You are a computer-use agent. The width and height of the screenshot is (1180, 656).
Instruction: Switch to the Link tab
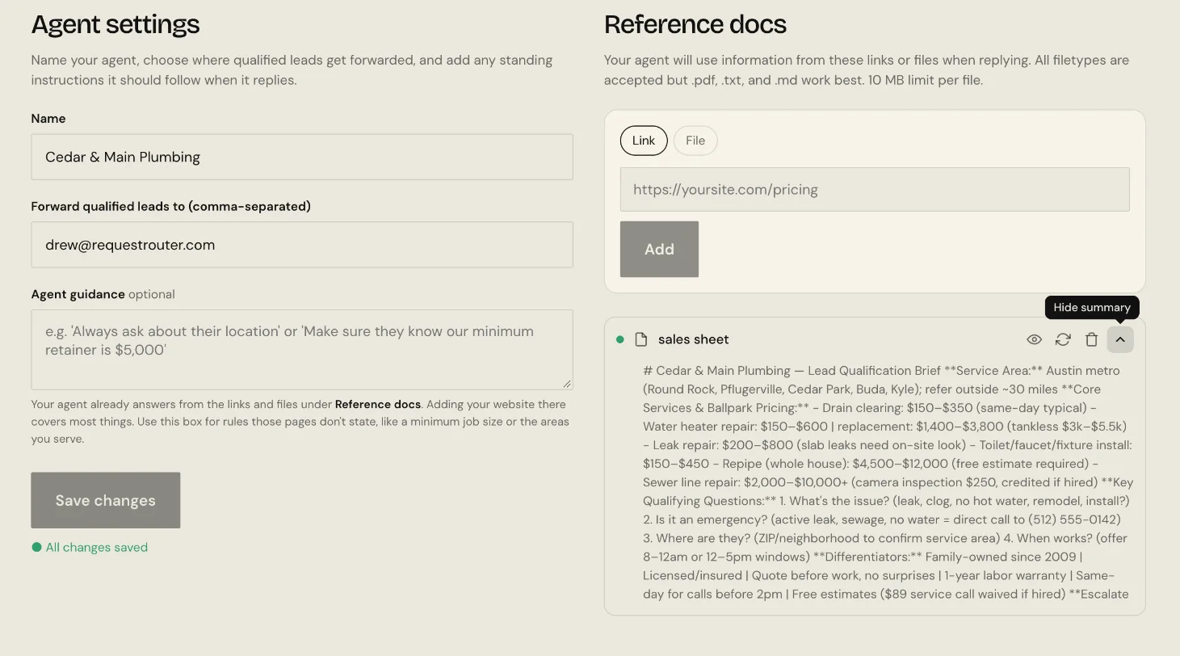pyautogui.click(x=644, y=141)
